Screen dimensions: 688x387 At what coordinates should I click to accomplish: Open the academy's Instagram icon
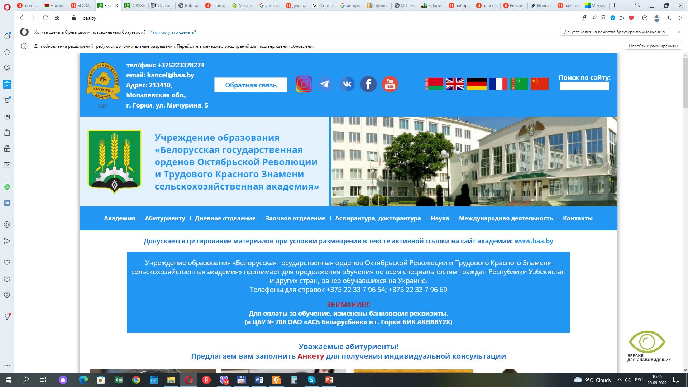304,83
